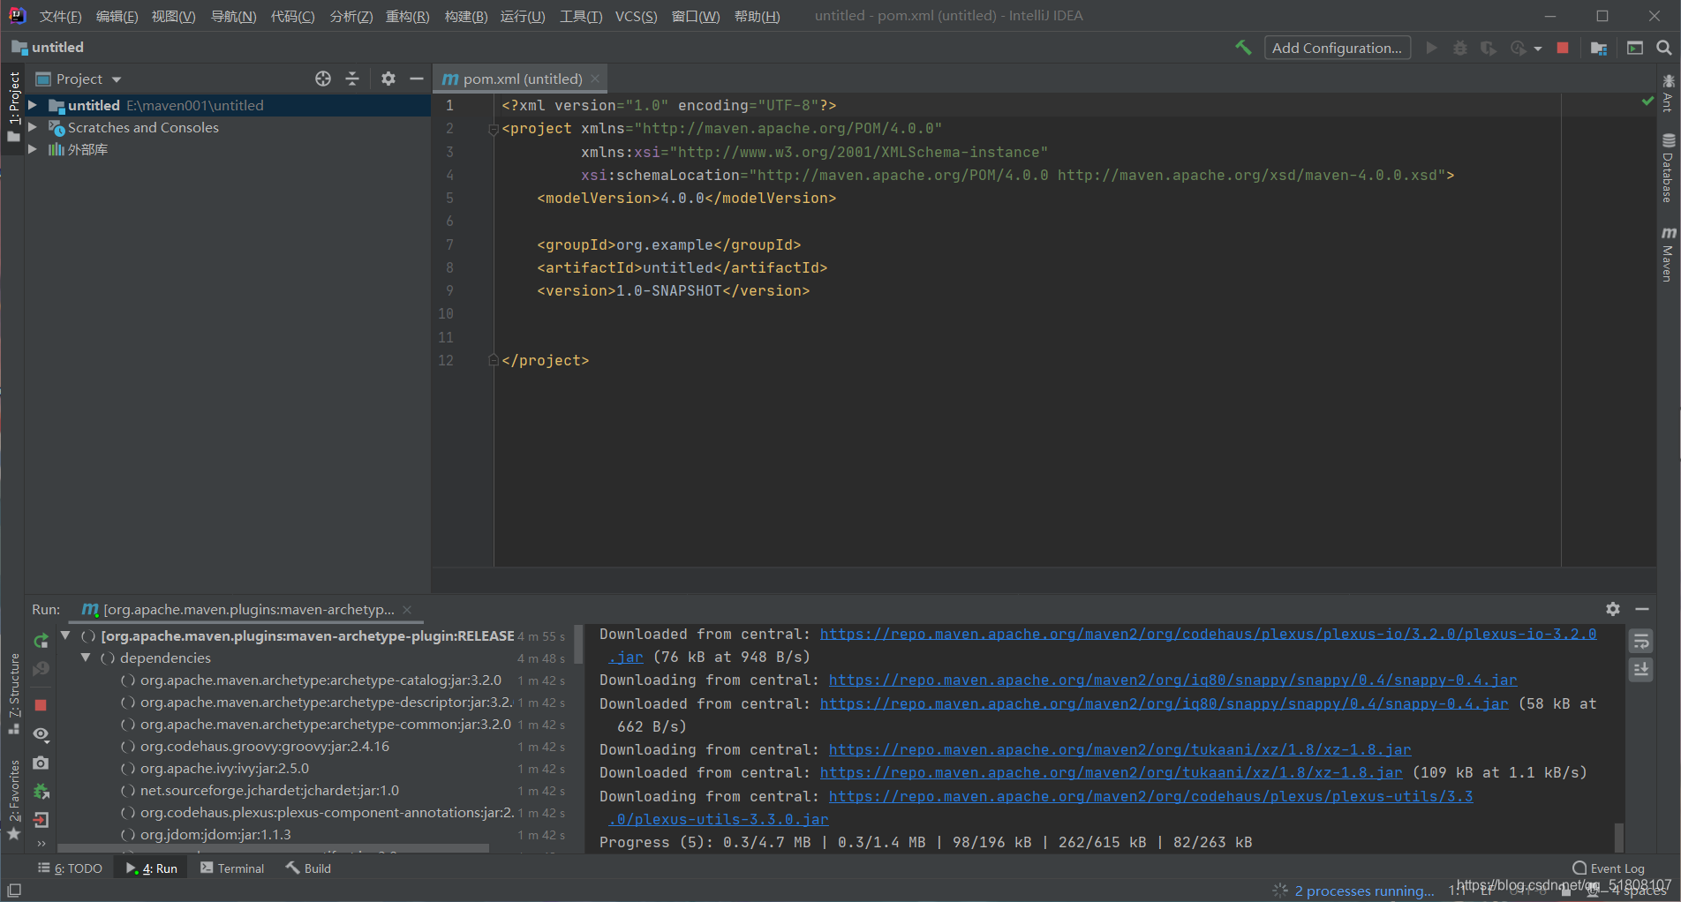Click the Run tree horizontal scrollbar
Viewport: 1681px width, 902px height.
(x=272, y=848)
